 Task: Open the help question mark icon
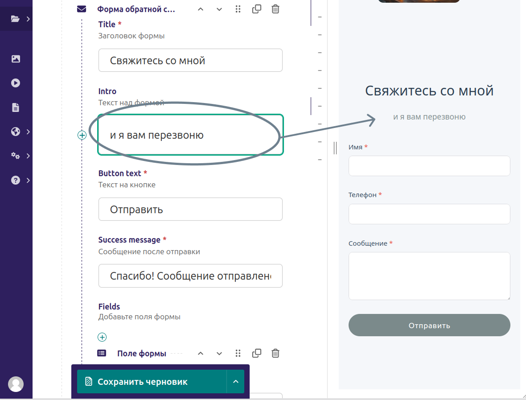click(16, 180)
